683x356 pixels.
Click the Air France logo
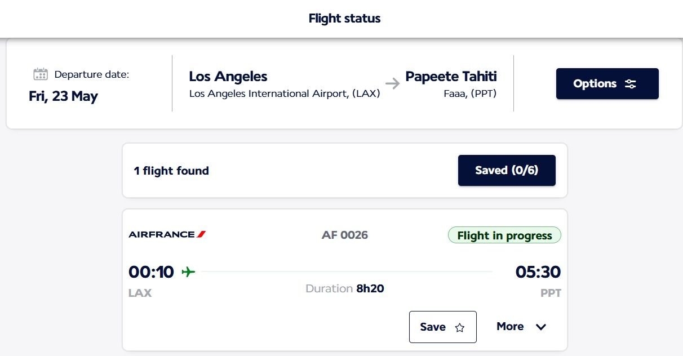tap(167, 234)
